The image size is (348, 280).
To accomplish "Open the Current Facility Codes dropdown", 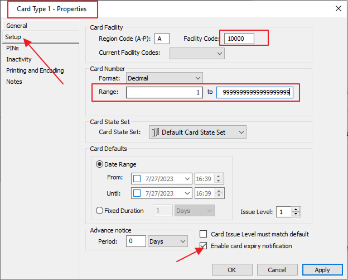I will pyautogui.click(x=197, y=53).
